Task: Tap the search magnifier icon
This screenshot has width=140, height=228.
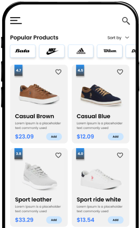Action: [126, 21]
